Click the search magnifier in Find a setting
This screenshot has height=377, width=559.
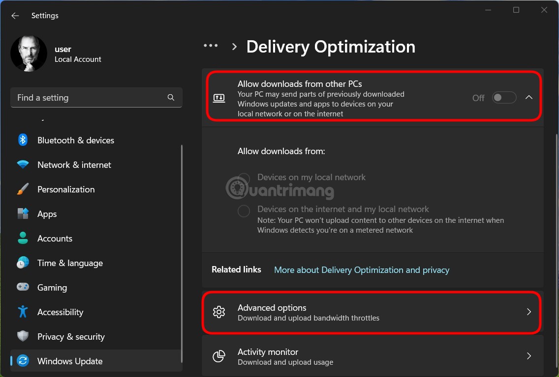click(x=171, y=97)
